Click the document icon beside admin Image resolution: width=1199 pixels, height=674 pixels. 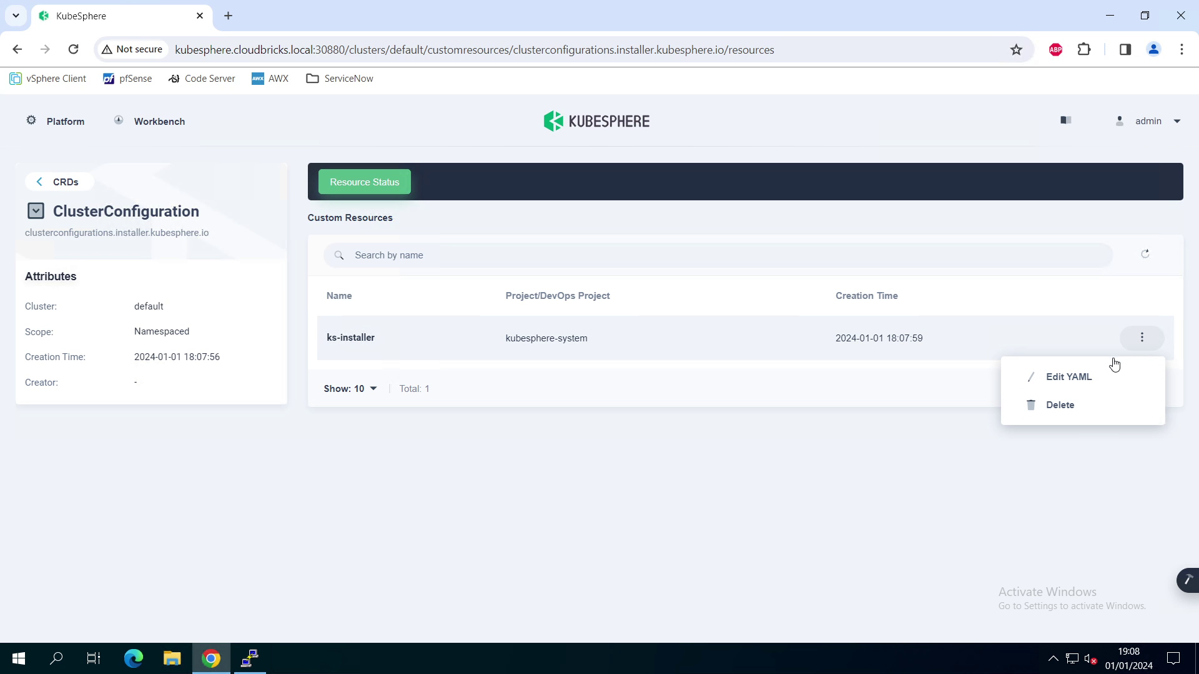pos(1066,120)
